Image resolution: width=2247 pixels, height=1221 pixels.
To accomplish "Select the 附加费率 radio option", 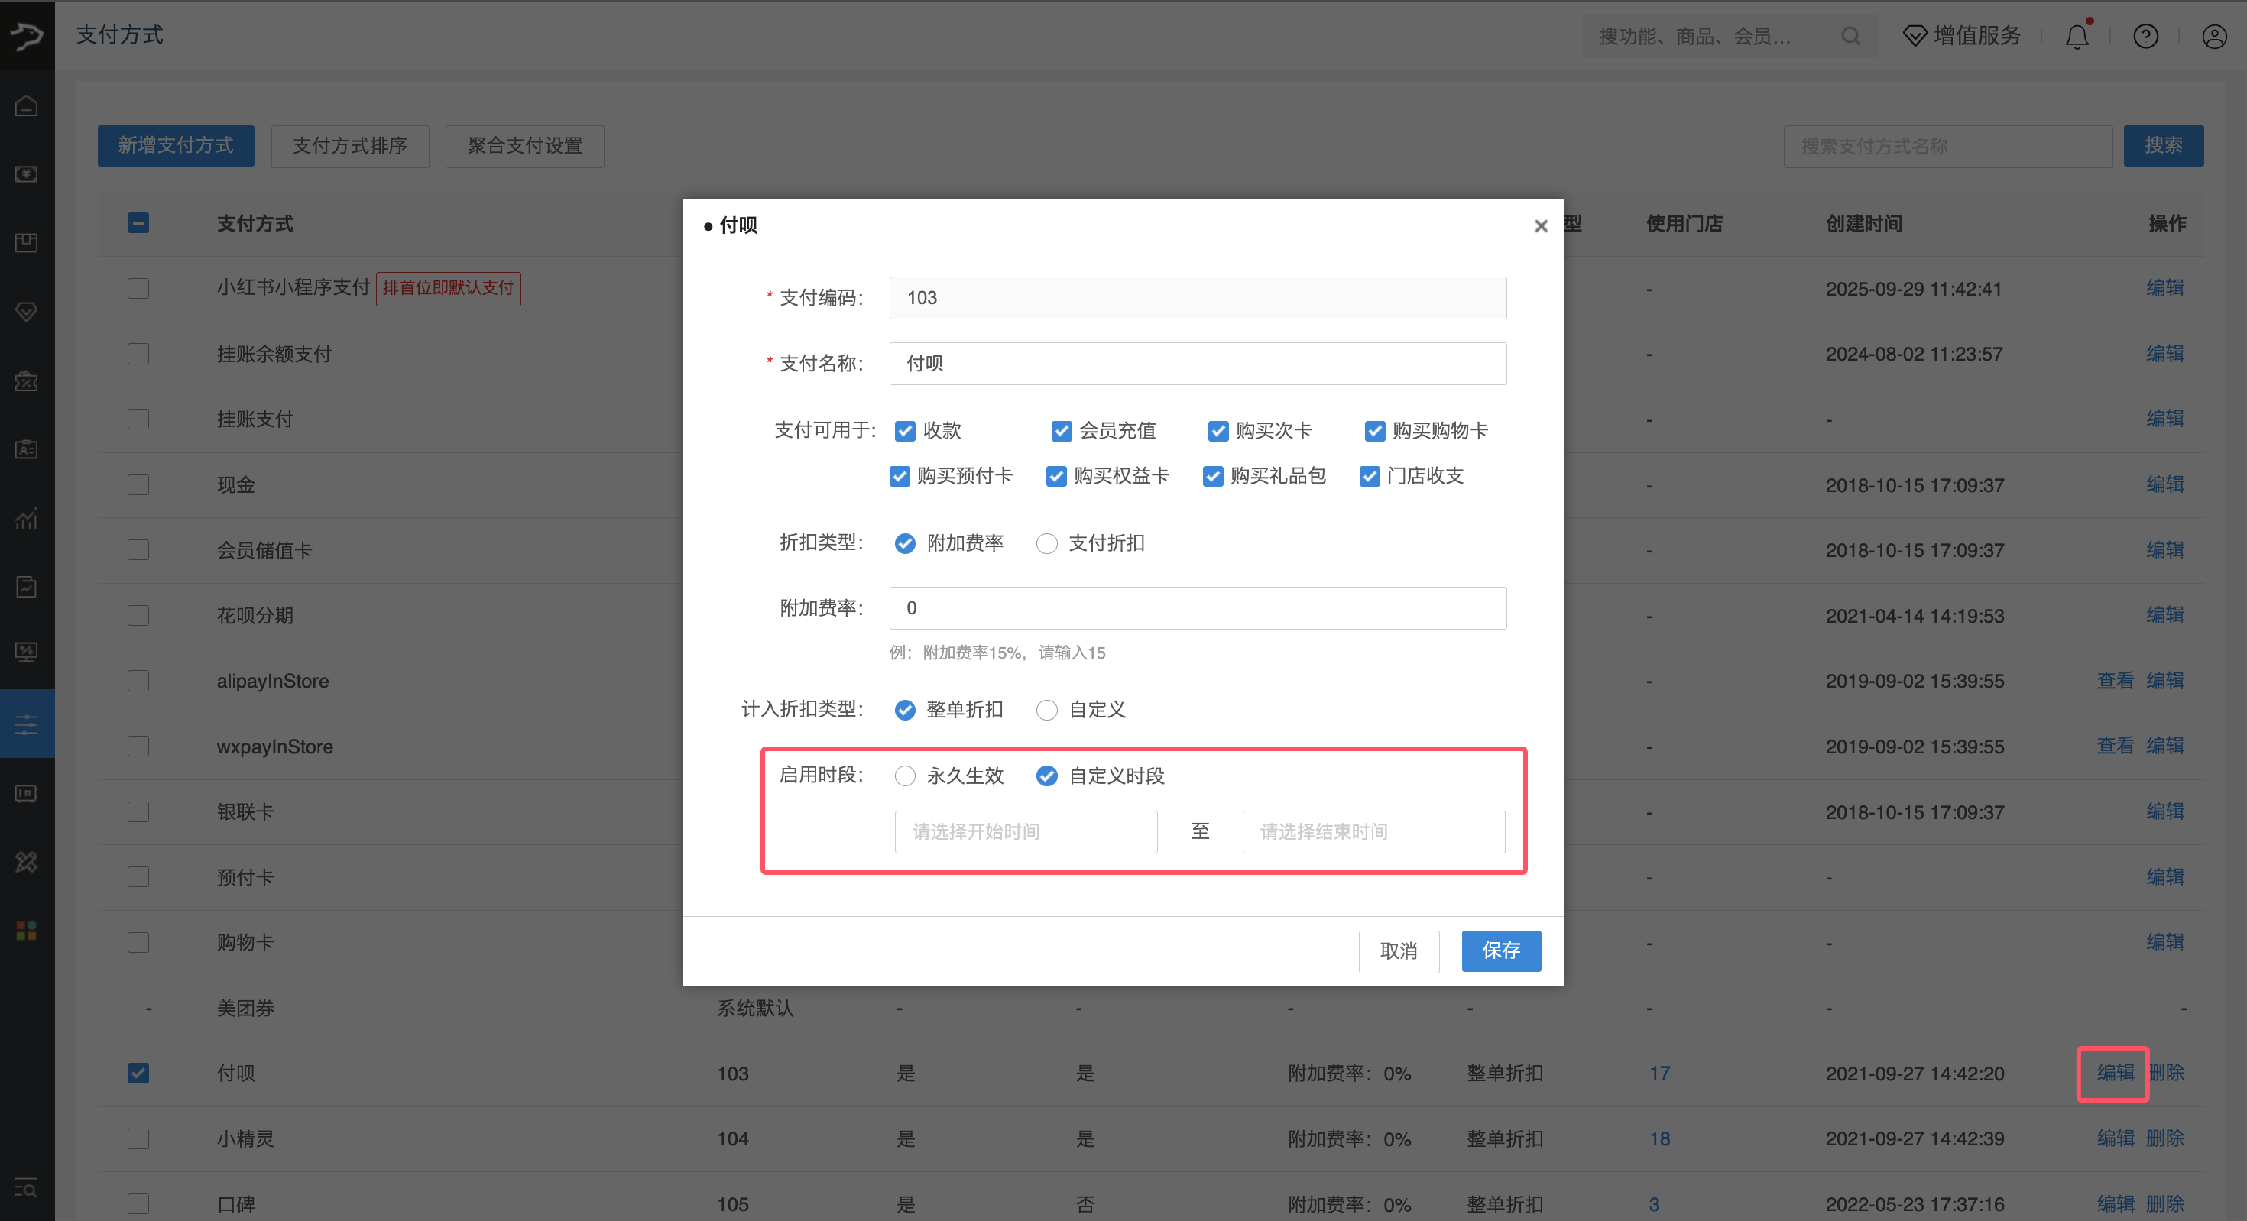I will (x=905, y=543).
